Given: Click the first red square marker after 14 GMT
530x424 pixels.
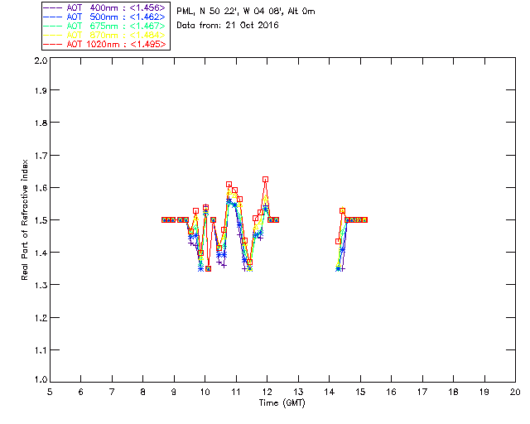Looking at the screenshot, I should [339, 242].
